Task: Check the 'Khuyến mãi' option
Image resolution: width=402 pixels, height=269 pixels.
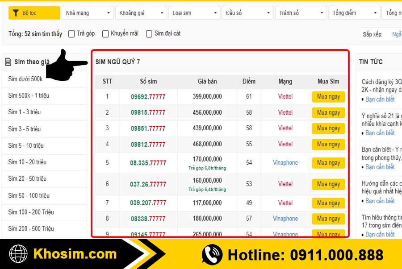Action: 105,33
